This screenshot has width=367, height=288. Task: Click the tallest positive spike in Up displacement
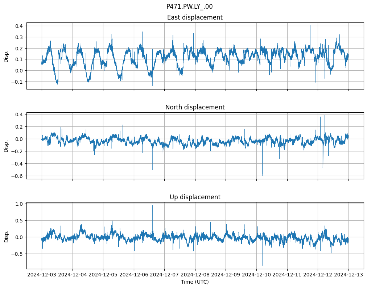tap(153, 206)
